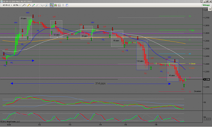Viewport: 212px width, 127px height.
Task: Click the 1.2700 price axis label
Action: [207, 18]
